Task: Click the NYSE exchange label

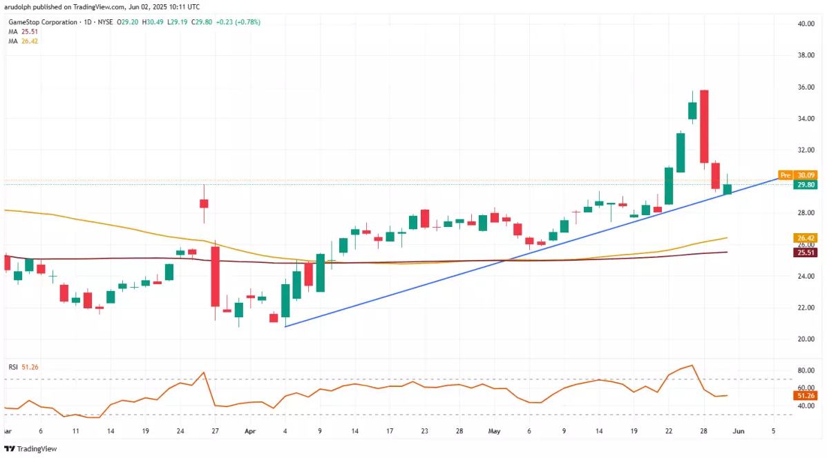Action: pyautogui.click(x=105, y=22)
